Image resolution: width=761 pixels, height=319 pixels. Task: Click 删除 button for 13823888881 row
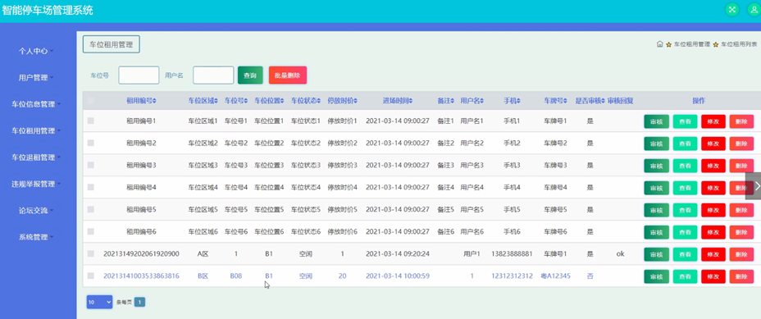point(741,254)
